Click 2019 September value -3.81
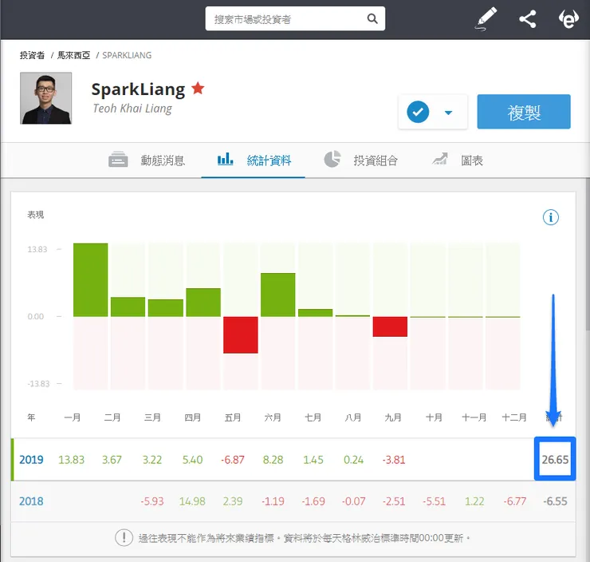 394,460
